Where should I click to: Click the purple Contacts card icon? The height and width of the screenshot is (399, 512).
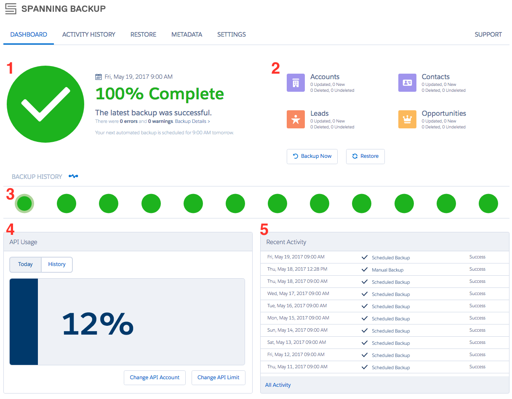tap(407, 83)
